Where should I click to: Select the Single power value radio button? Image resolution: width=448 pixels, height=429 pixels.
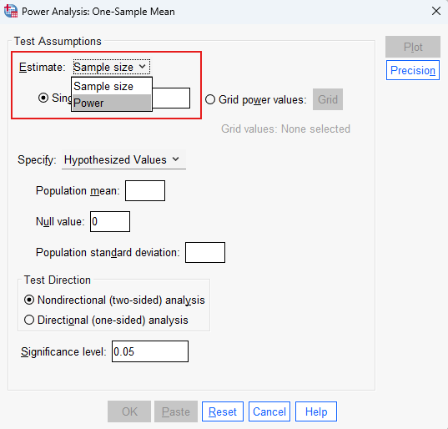pyautogui.click(x=43, y=98)
